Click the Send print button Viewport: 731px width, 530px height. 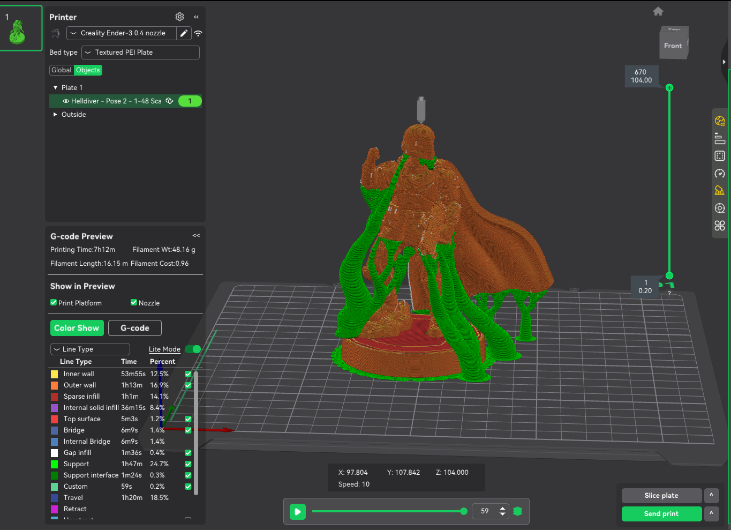point(661,513)
